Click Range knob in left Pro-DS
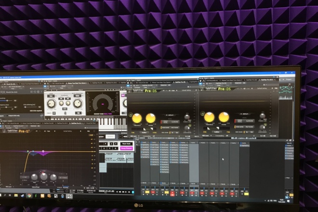318x212 pixels. 151,118
